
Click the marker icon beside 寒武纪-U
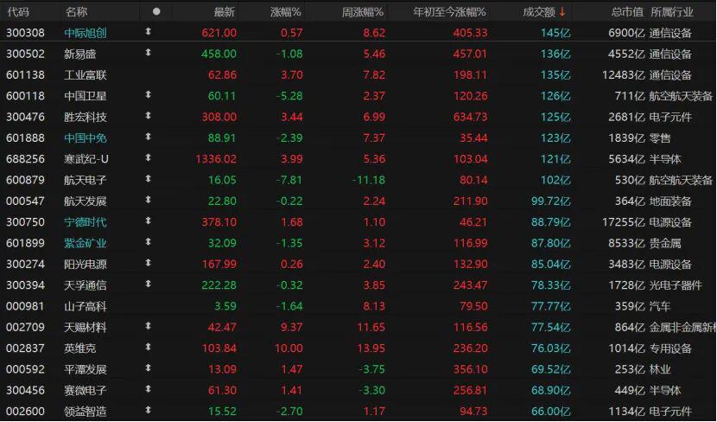click(148, 158)
